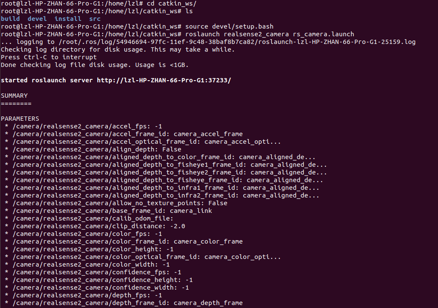Image resolution: width=438 pixels, height=308 pixels.
Task: Click the 'Press Ctrl-C to interrupt' line
Action: pyautogui.click(x=49, y=57)
